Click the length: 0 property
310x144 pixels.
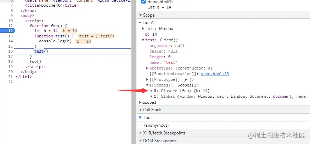pyautogui.click(x=160, y=57)
